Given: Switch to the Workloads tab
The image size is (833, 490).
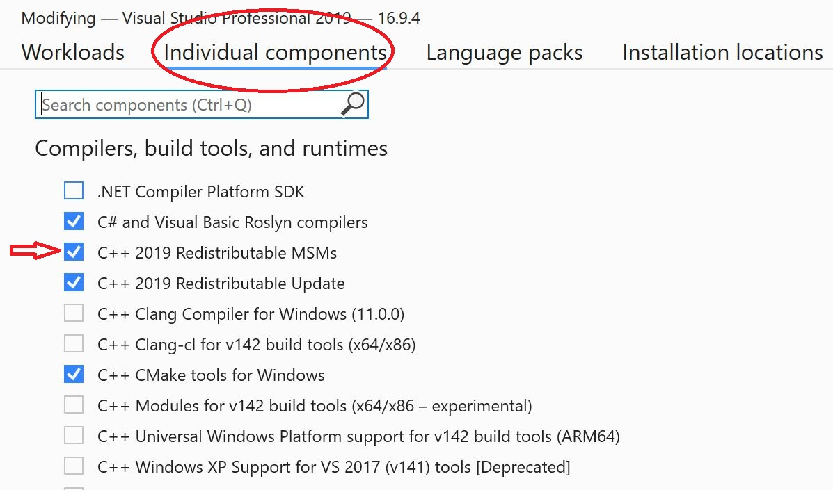Looking at the screenshot, I should pos(73,52).
